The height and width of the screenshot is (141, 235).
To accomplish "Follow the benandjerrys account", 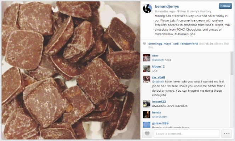I will [225, 6].
